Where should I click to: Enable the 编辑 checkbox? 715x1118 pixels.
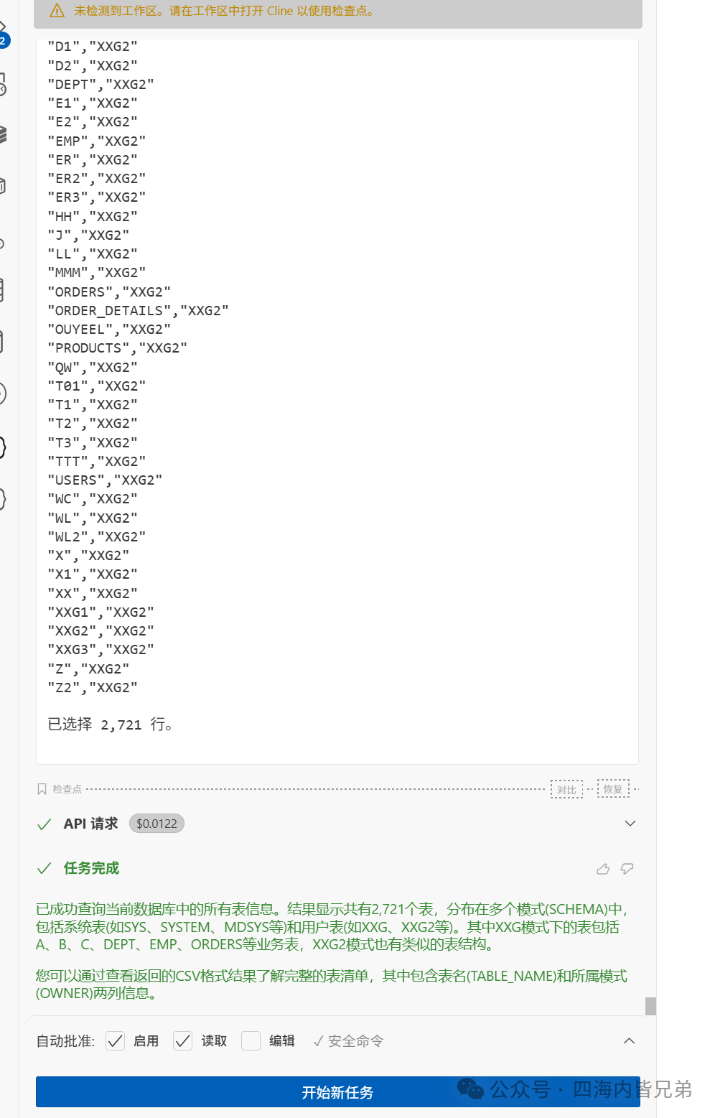[251, 1040]
